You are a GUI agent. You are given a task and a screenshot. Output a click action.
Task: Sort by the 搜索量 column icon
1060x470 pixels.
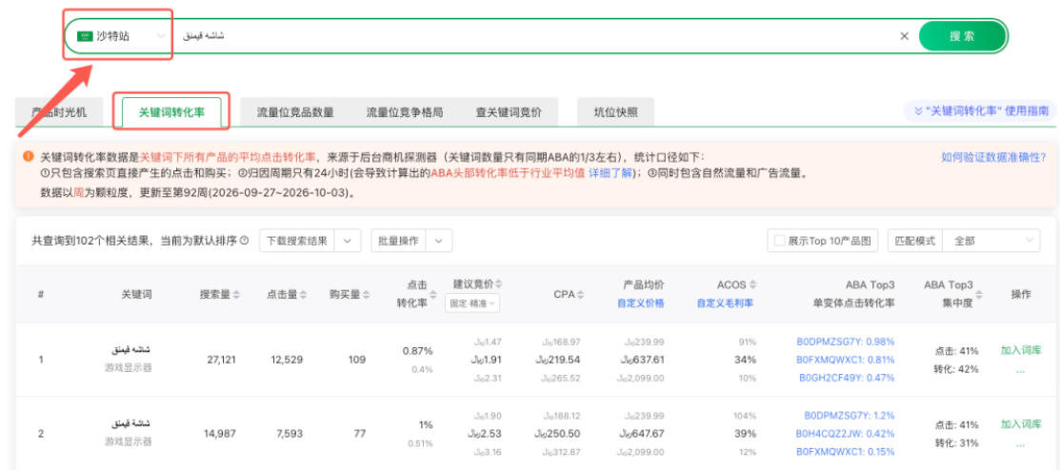click(x=236, y=294)
